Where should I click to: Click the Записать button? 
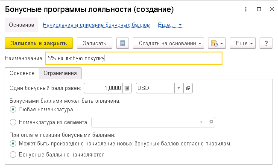[94, 43]
